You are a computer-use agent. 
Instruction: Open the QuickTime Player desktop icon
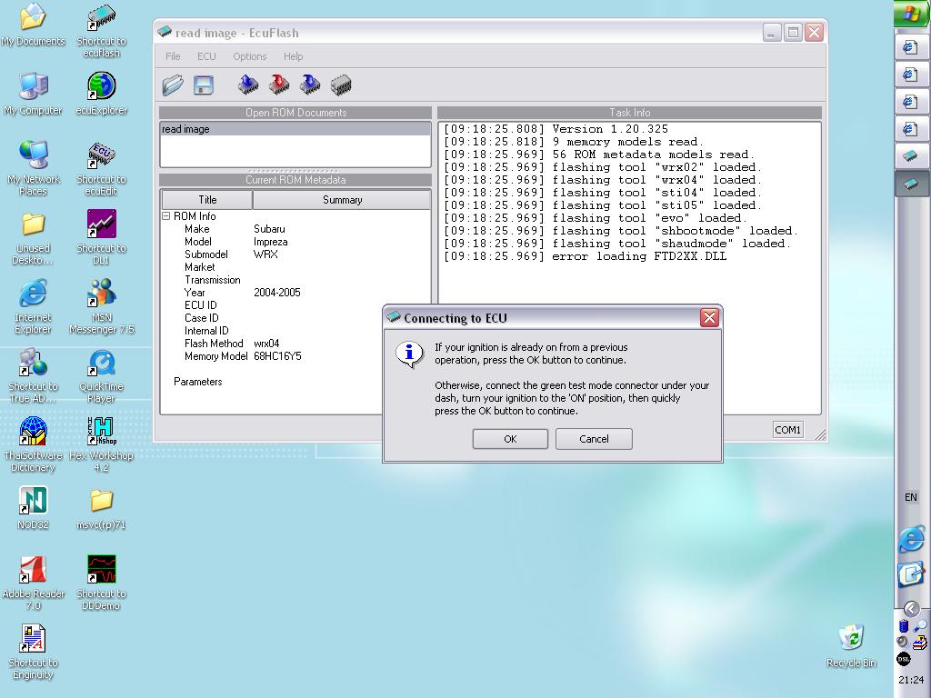coord(101,375)
